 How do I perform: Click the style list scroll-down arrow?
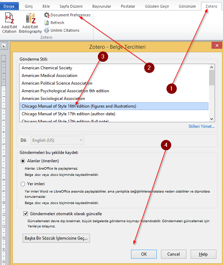[x=212, y=119]
